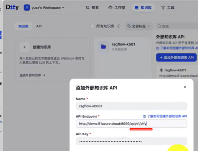The image size is (198, 151).
Task: Click the magnifier icon in search box
Action: pyautogui.click(x=159, y=26)
